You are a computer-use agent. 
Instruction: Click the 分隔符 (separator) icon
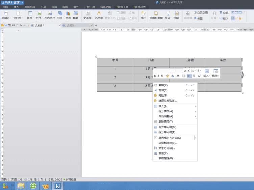pyautogui.click(x=6, y=13)
